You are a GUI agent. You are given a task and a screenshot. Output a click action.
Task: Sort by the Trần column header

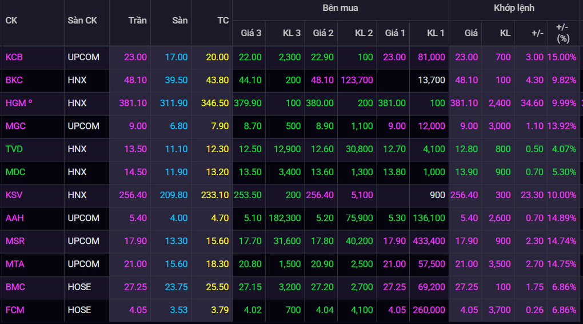click(x=138, y=21)
